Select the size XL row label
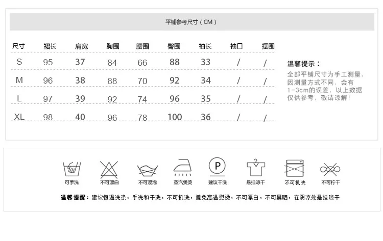383x241 pixels. [x=19, y=117]
